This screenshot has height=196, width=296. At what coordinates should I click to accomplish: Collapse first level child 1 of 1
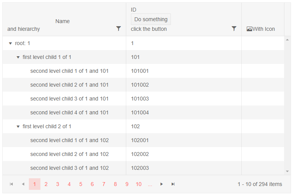point(18,57)
